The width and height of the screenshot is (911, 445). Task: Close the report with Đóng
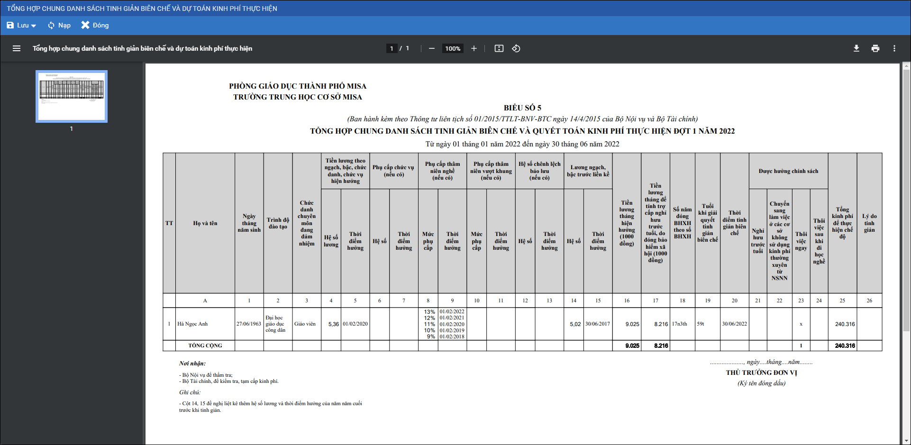point(95,25)
